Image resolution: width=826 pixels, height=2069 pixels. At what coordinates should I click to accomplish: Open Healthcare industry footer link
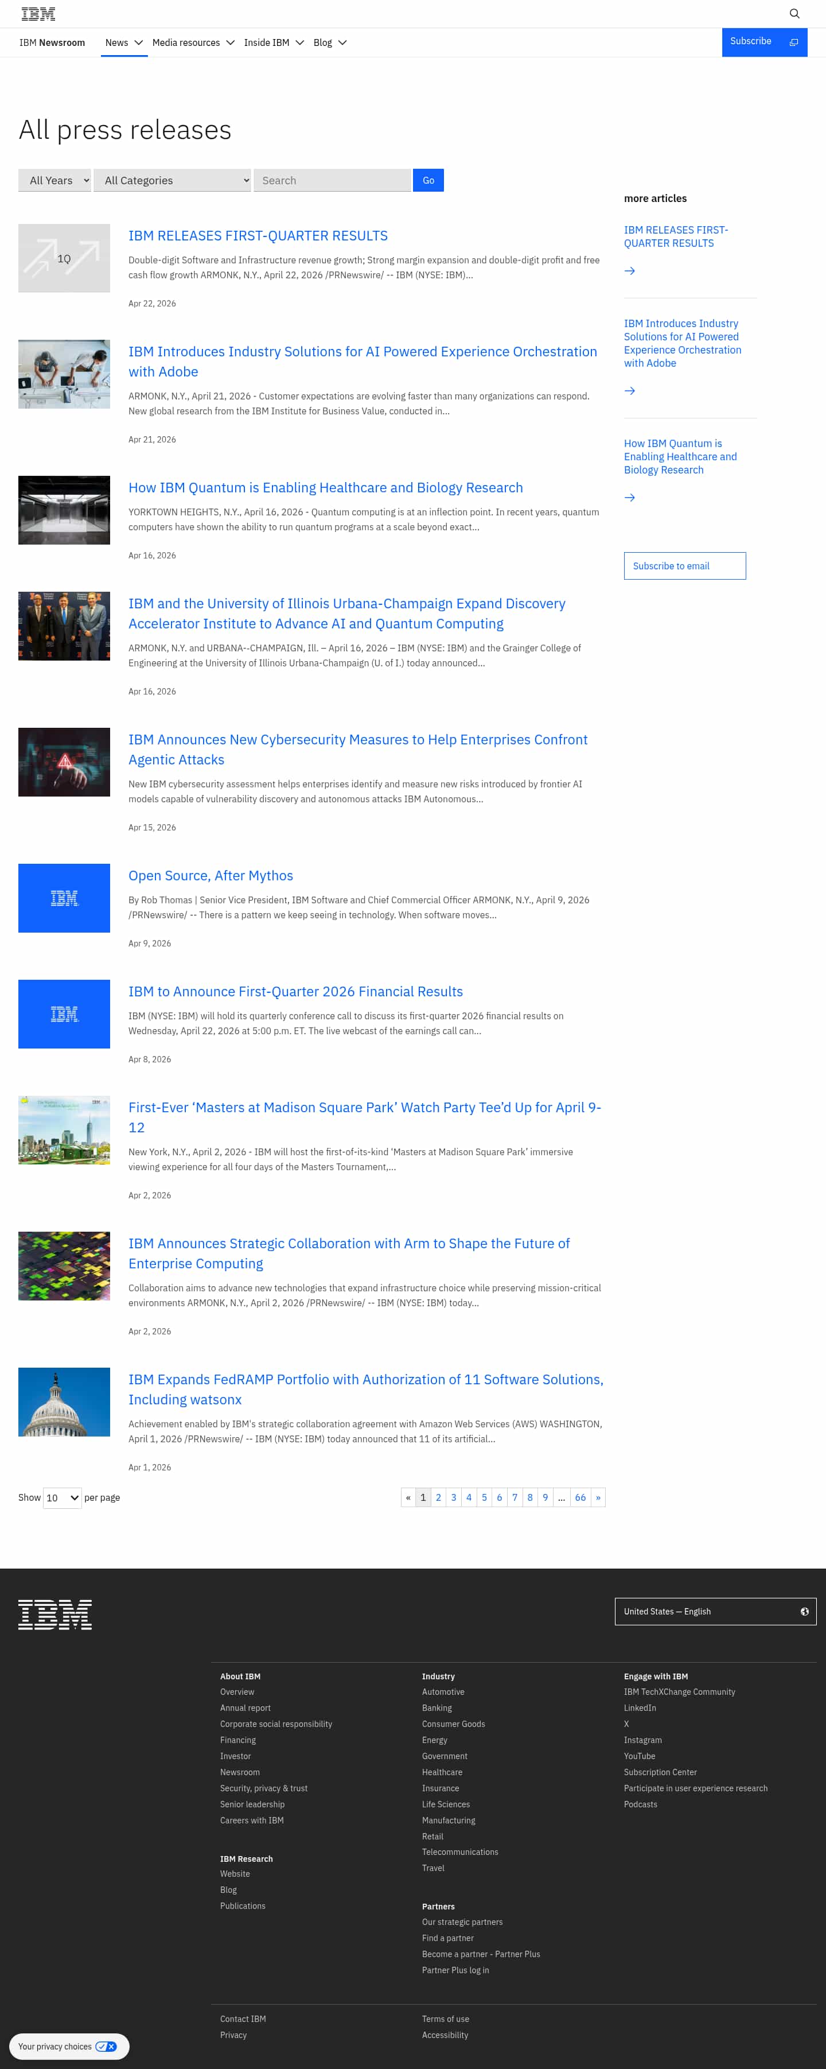pyautogui.click(x=442, y=1772)
